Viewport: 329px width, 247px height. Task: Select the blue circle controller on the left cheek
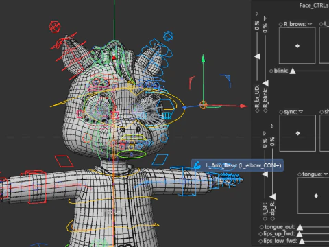coord(164,138)
